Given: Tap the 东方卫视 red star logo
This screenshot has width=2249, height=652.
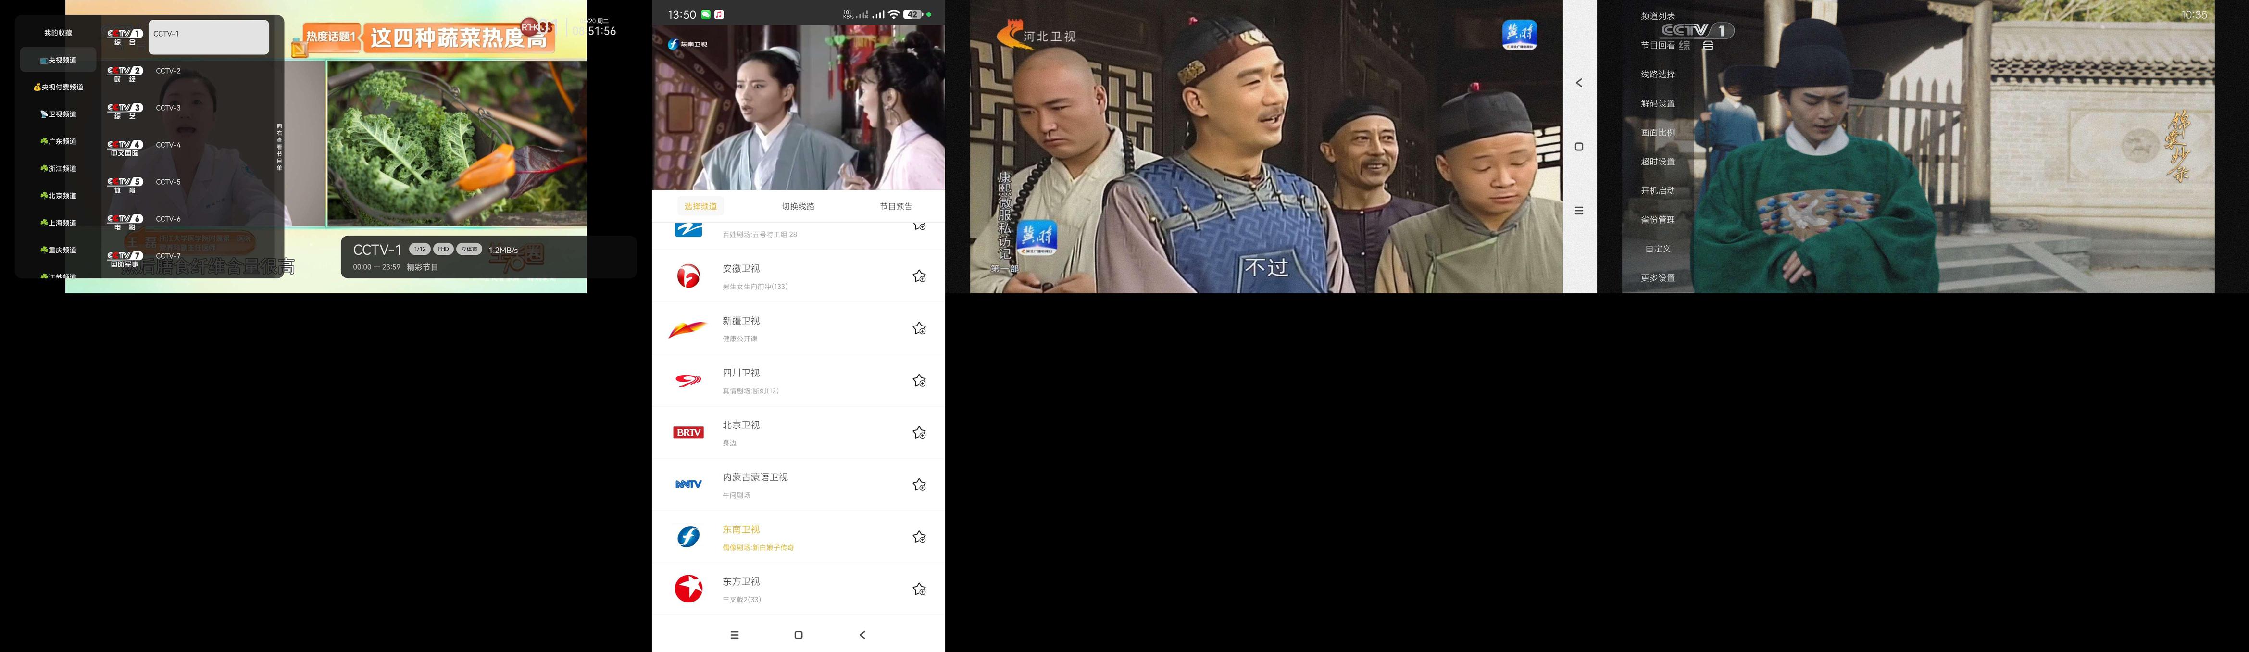Looking at the screenshot, I should click(688, 589).
